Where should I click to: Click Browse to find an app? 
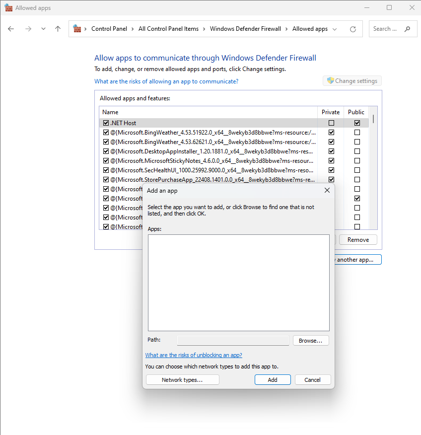point(310,341)
